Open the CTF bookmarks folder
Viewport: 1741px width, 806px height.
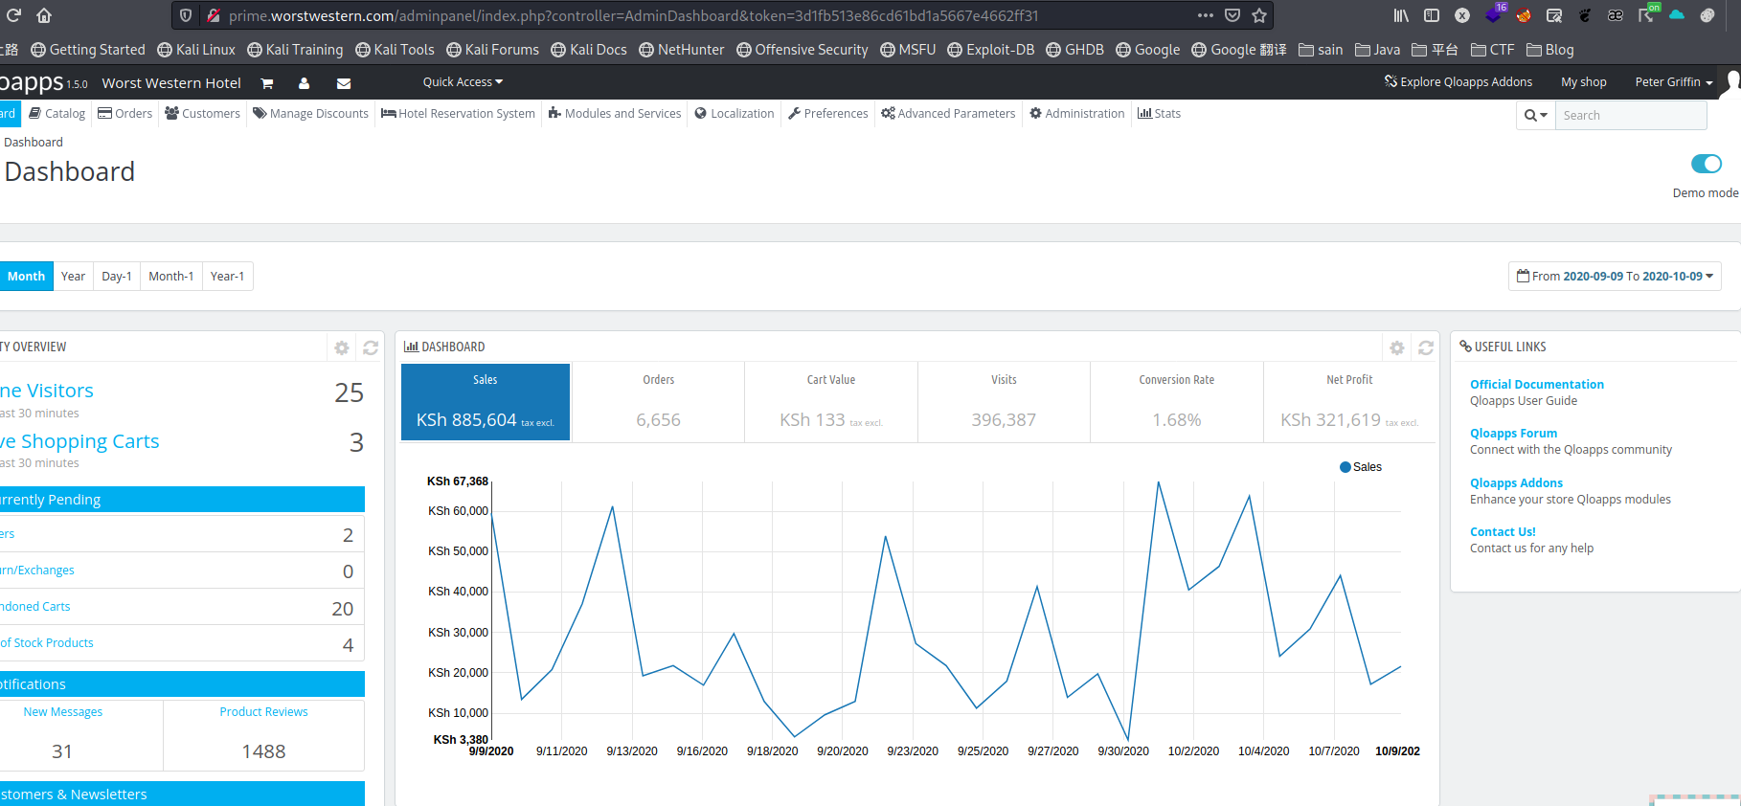tap(1492, 50)
